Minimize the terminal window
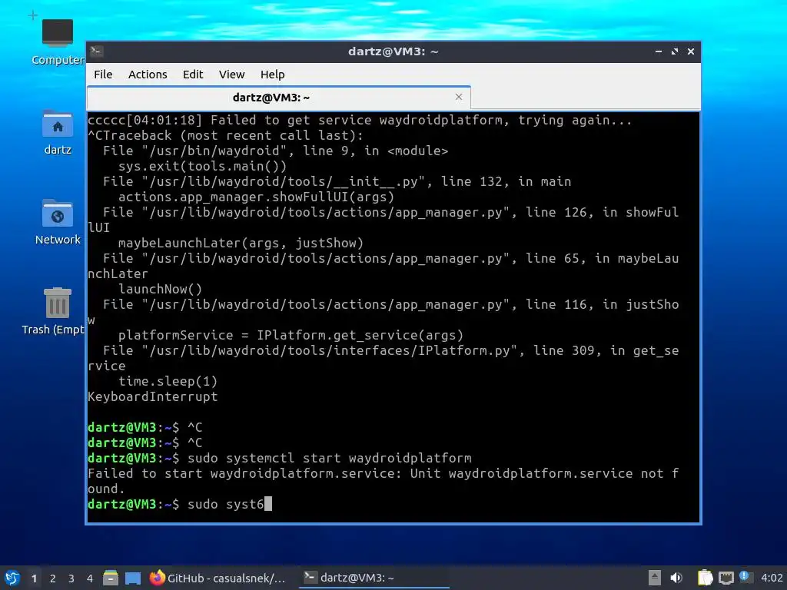Screen dimensions: 787x590 pos(659,51)
